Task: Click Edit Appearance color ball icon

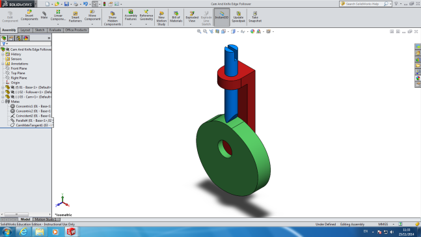Action: coord(252,31)
